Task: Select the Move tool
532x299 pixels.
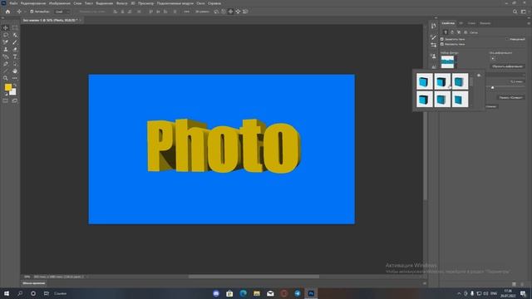Action: [x=6, y=27]
